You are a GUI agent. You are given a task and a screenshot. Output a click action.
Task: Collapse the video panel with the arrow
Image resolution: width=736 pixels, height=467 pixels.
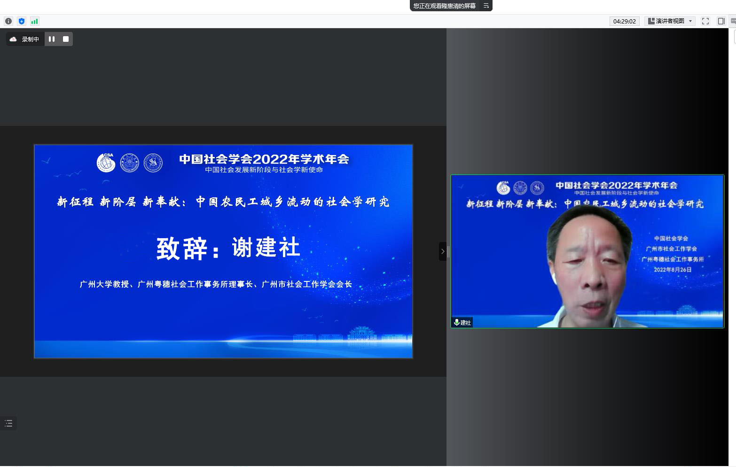point(442,251)
